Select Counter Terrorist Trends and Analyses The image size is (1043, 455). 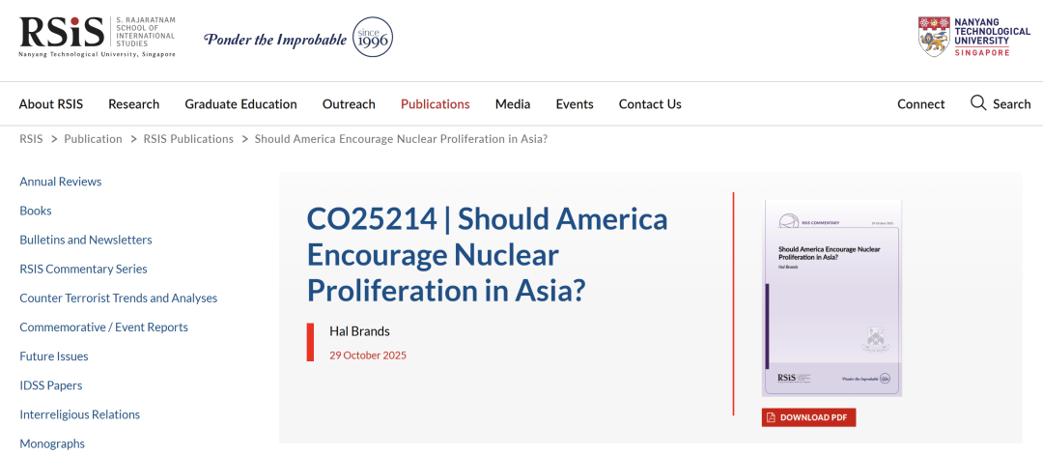tap(119, 298)
